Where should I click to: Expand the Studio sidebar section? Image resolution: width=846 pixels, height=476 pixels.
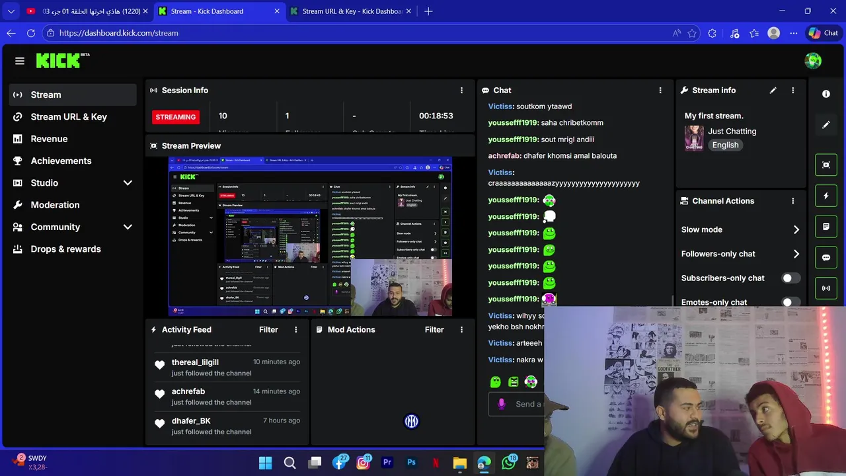pos(128,183)
